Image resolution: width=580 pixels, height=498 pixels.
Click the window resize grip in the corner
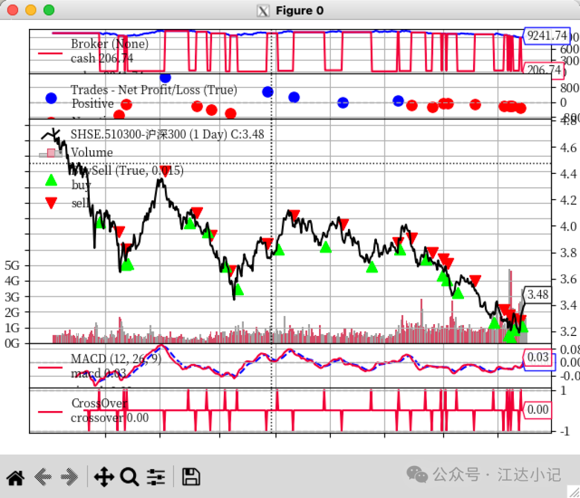(x=573, y=491)
